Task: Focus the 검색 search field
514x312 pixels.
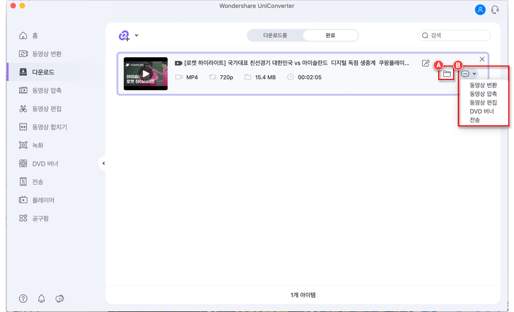Action: pyautogui.click(x=454, y=36)
